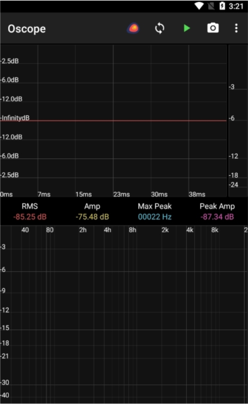This screenshot has height=404, width=248.
Task: Tap the 40 frequency axis label
Action: click(x=25, y=230)
